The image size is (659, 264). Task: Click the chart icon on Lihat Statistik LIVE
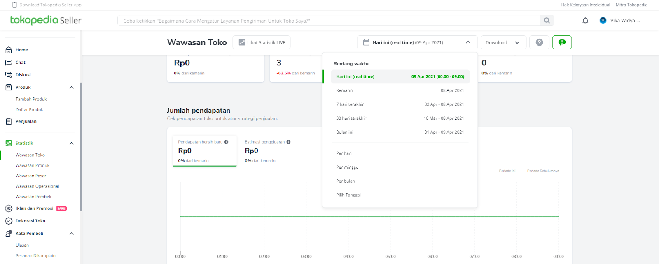pos(242,42)
